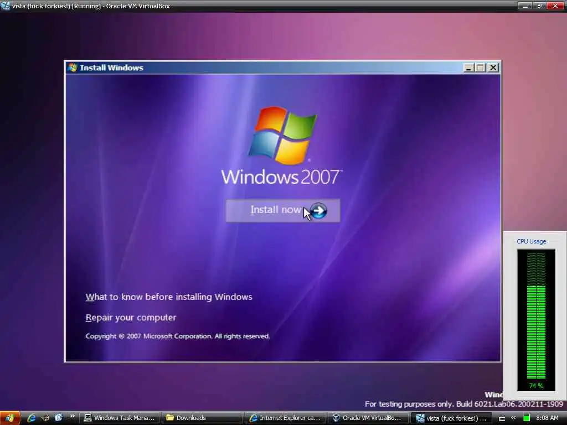Open the Repair your computer link
Image resolution: width=567 pixels, height=425 pixels.
pos(131,318)
